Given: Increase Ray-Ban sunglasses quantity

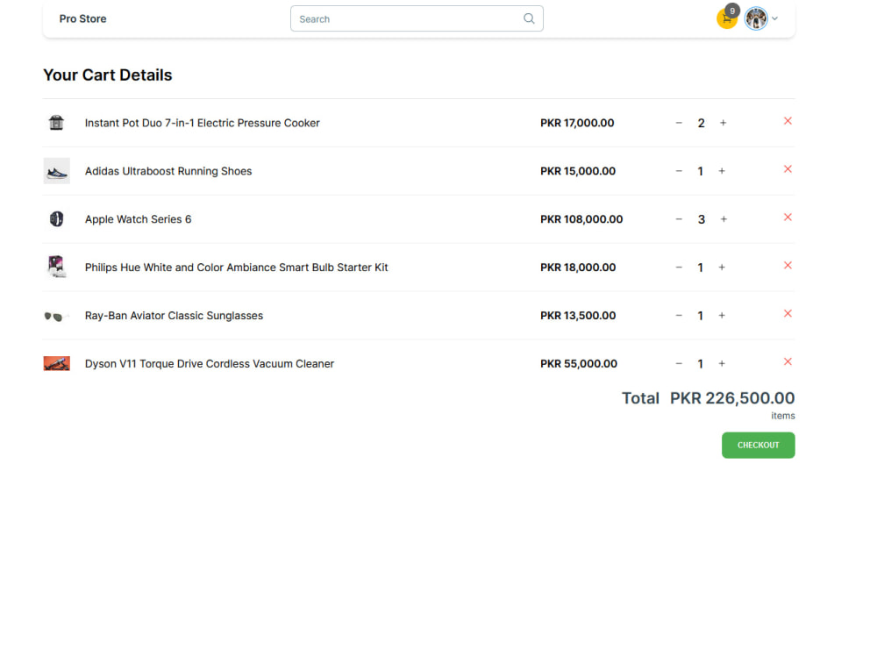Looking at the screenshot, I should (723, 315).
